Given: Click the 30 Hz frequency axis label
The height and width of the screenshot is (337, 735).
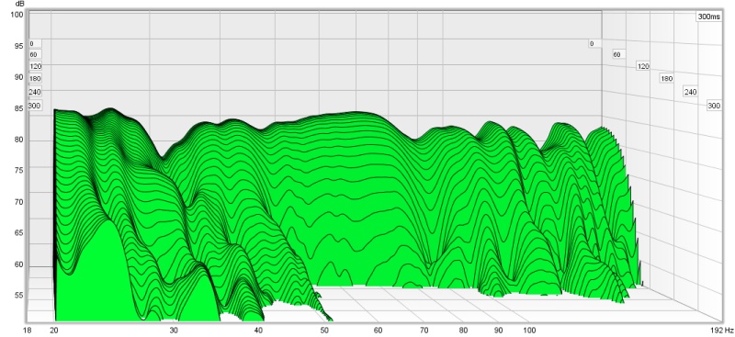Looking at the screenshot, I should tap(174, 331).
